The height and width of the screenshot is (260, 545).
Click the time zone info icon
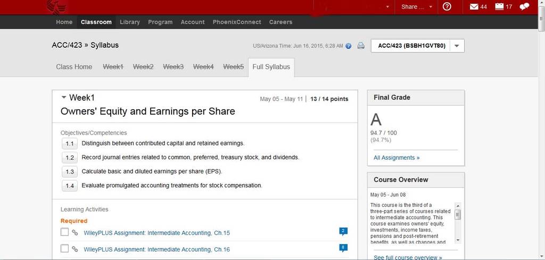pyautogui.click(x=349, y=46)
